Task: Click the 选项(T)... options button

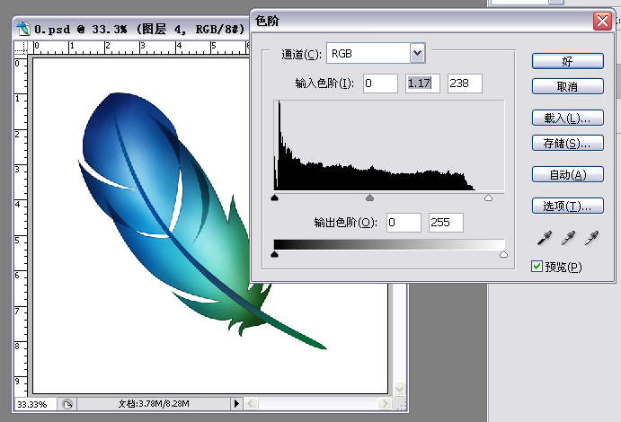Action: pyautogui.click(x=568, y=206)
